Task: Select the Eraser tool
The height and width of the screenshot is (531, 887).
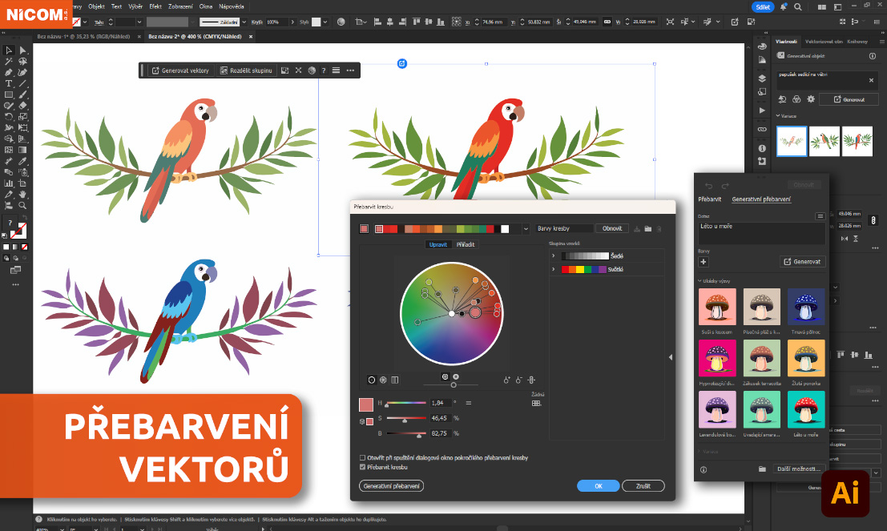Action: [x=22, y=106]
